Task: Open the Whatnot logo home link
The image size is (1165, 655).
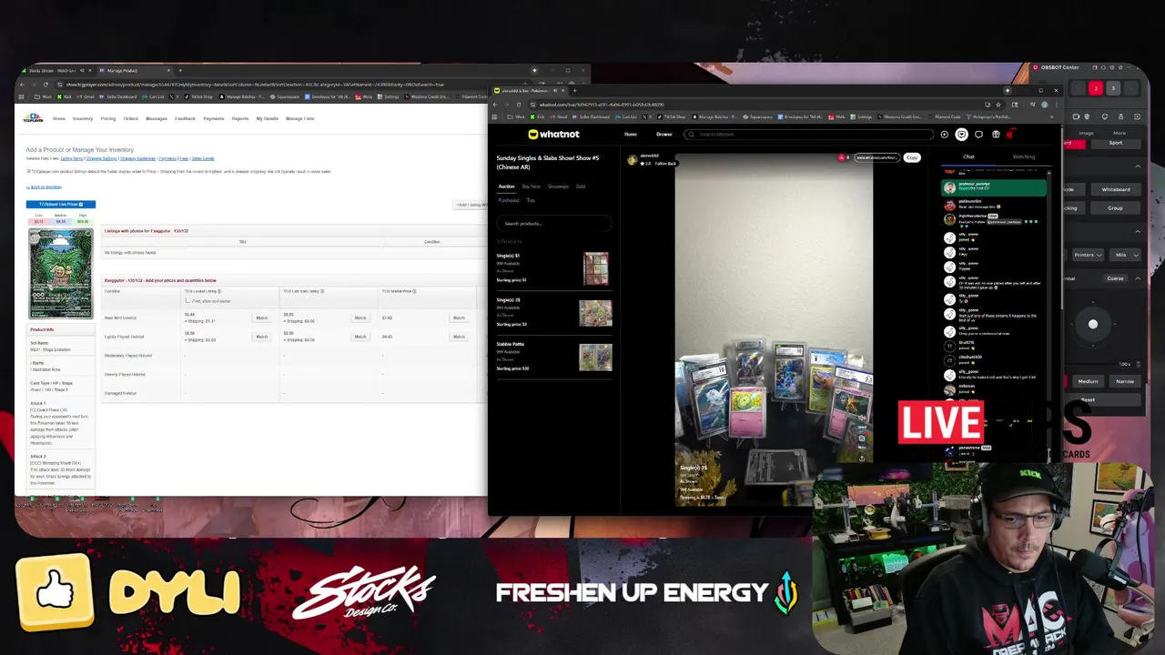Action: (x=553, y=134)
